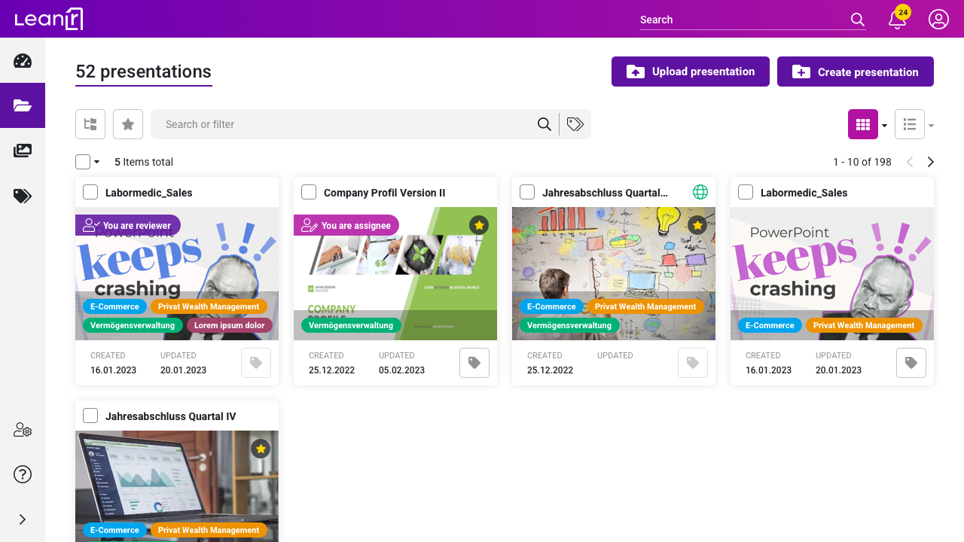
Task: Open the help section
Action: (22, 474)
